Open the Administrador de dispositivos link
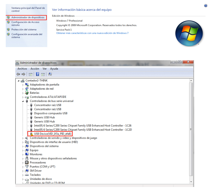The height and width of the screenshot is (192, 210). [28, 17]
